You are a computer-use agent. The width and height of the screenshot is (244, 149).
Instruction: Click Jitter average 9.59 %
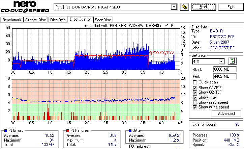pyautogui.click(x=174, y=135)
